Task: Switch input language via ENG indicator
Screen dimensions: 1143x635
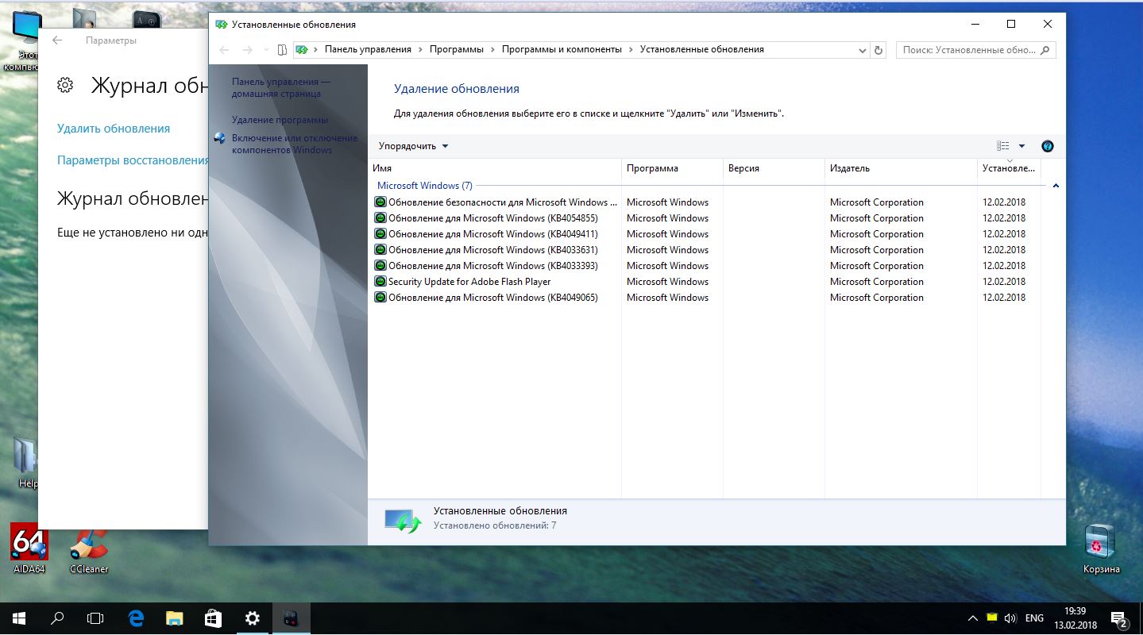Action: click(1034, 618)
